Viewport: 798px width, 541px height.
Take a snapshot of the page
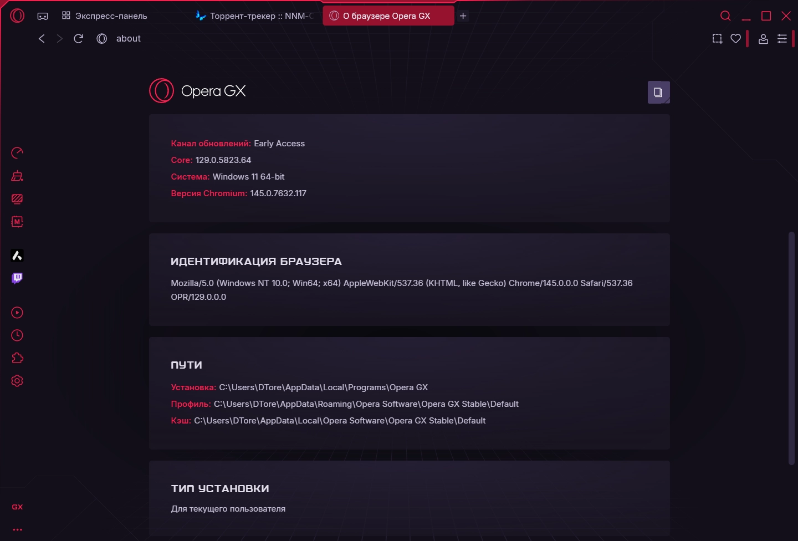[717, 38]
